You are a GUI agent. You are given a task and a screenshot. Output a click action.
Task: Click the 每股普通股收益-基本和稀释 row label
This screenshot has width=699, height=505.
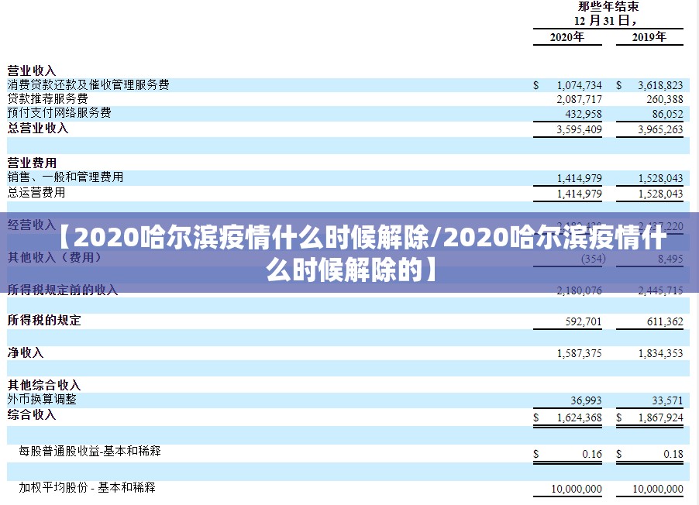pyautogui.click(x=90, y=451)
